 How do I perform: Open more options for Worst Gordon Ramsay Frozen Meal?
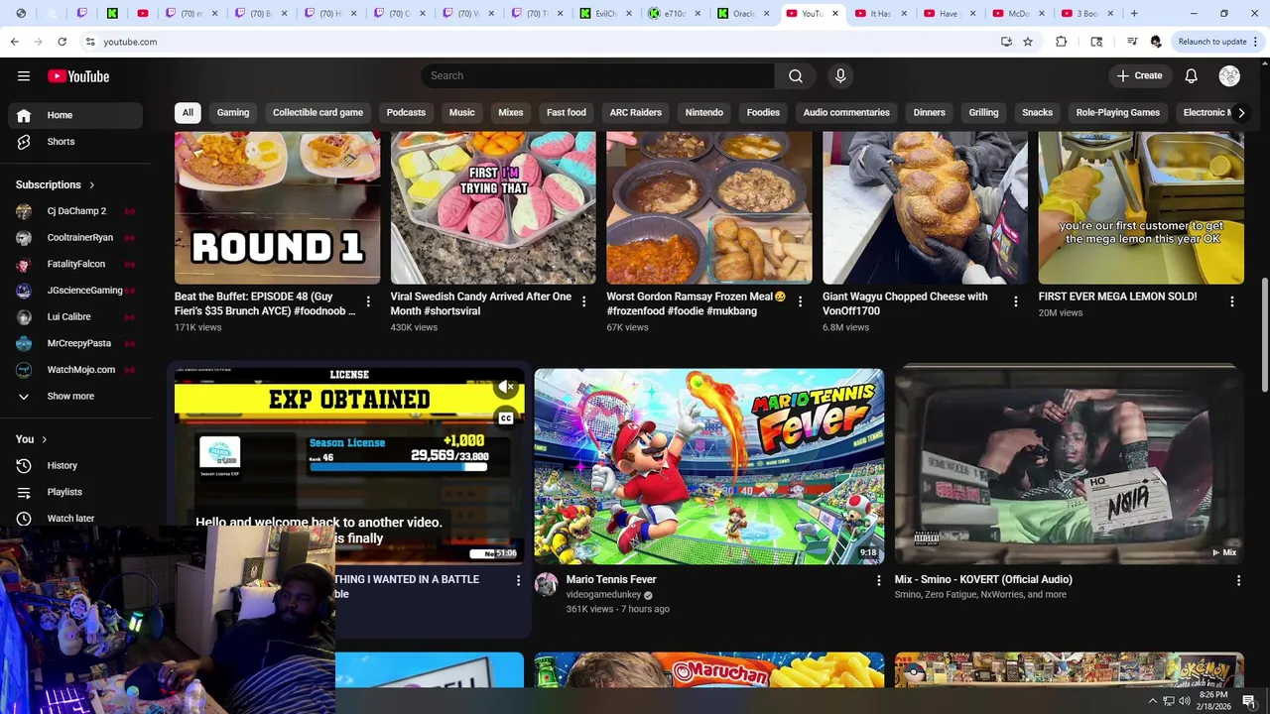point(800,301)
